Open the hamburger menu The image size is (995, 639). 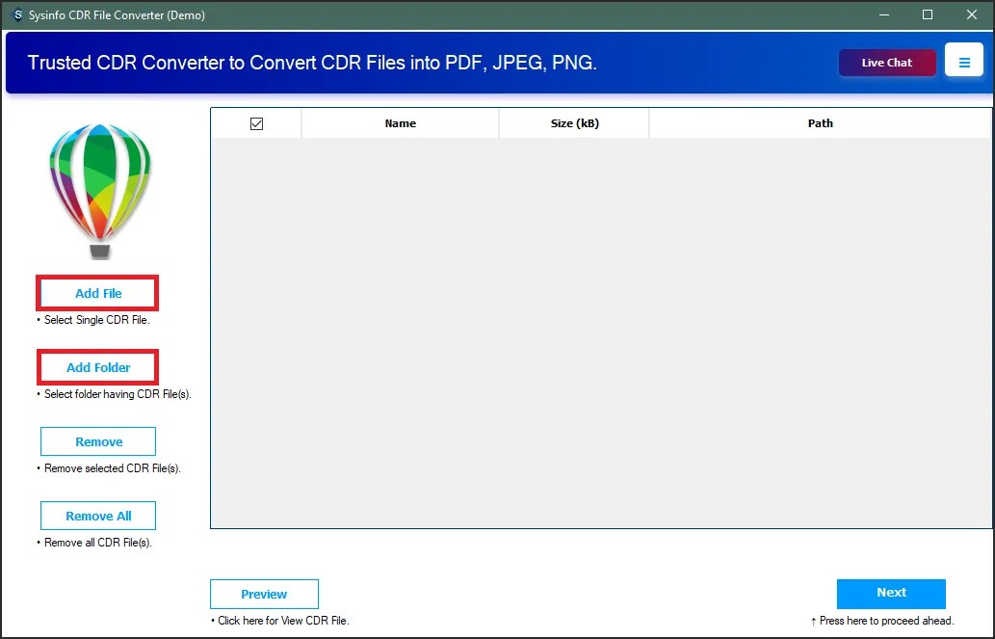coord(964,60)
